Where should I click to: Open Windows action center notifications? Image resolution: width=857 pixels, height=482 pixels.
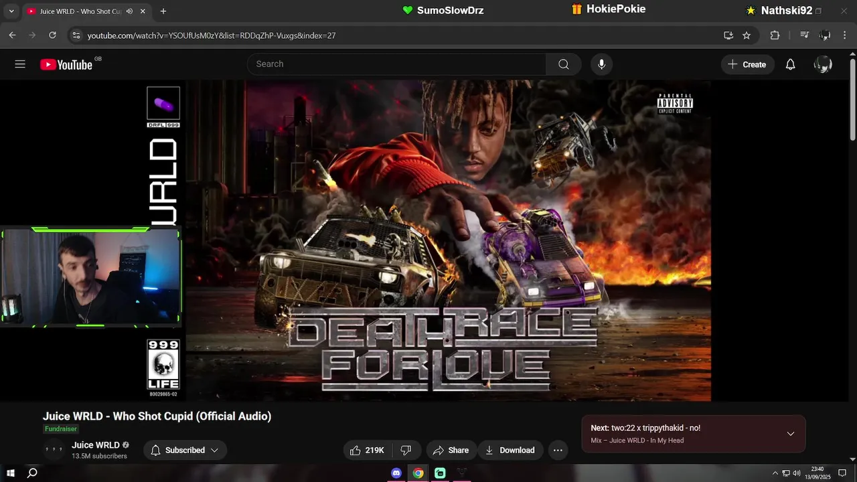pos(842,473)
